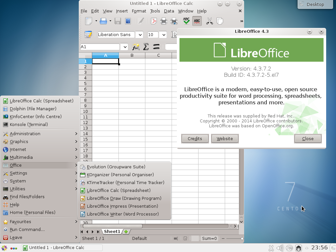Expand the toolbar overflow chevron
The image size is (336, 252).
(x=241, y=21)
